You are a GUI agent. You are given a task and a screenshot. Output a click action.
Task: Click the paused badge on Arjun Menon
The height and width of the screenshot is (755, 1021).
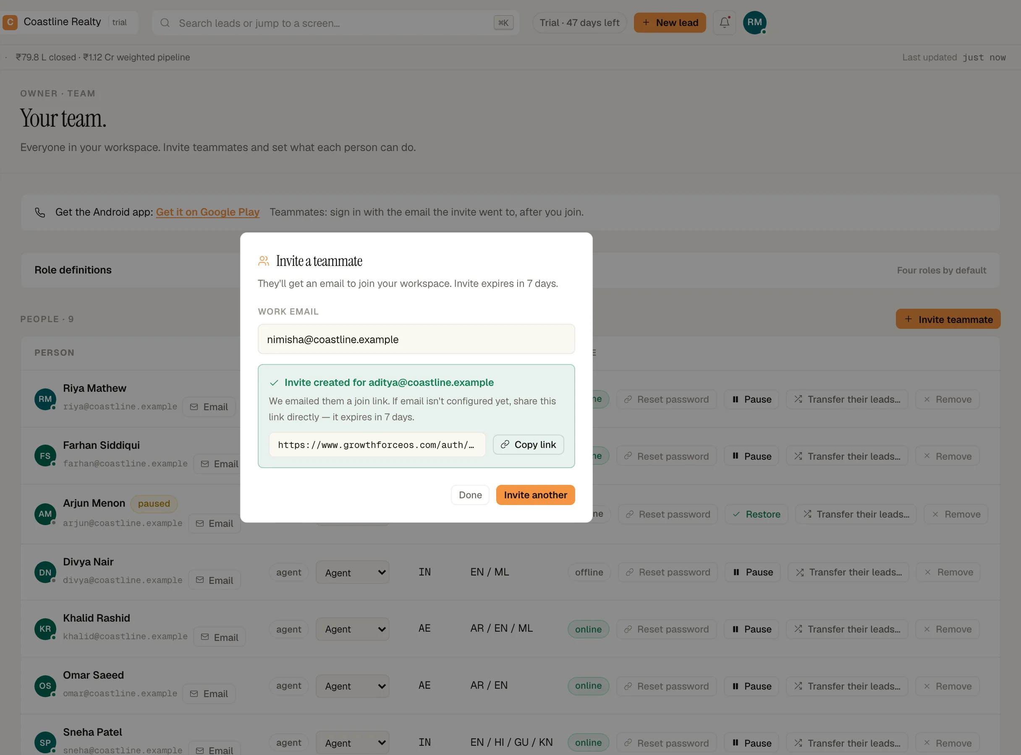(154, 503)
